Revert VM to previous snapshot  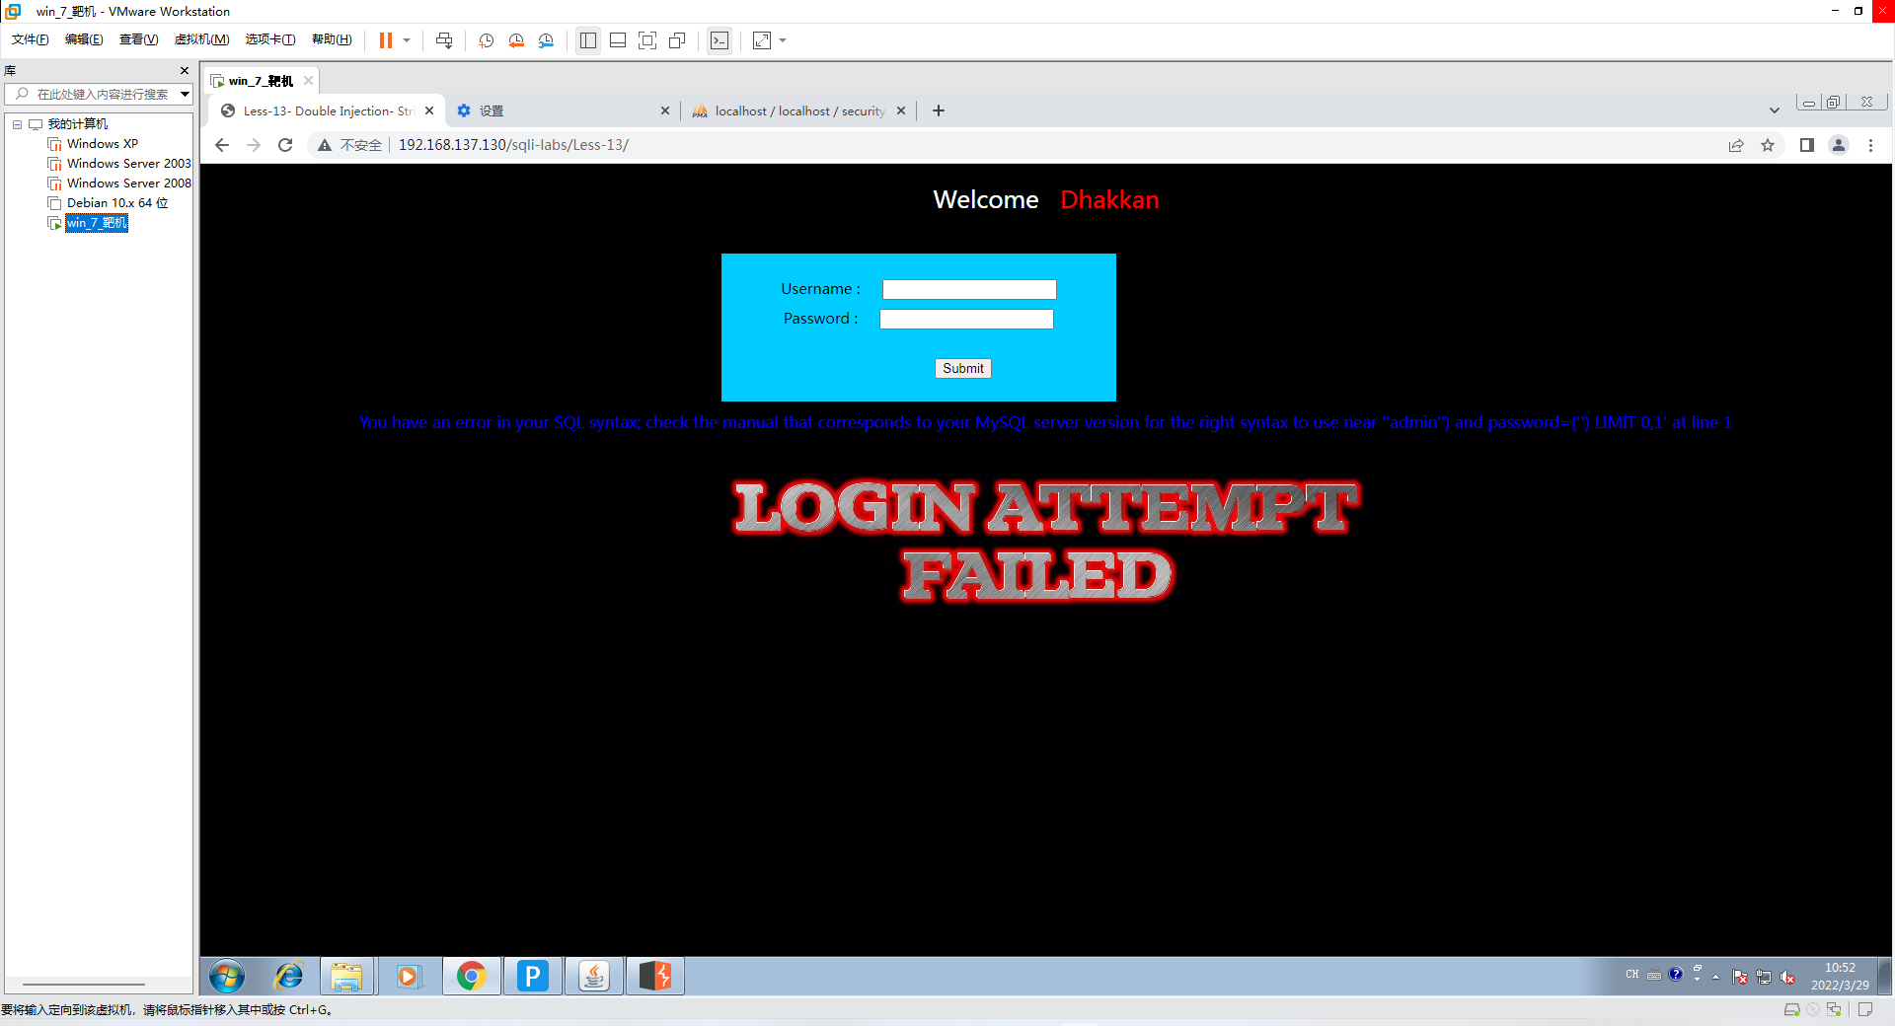click(516, 40)
